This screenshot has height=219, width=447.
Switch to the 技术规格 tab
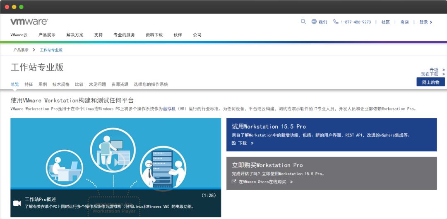(x=61, y=85)
